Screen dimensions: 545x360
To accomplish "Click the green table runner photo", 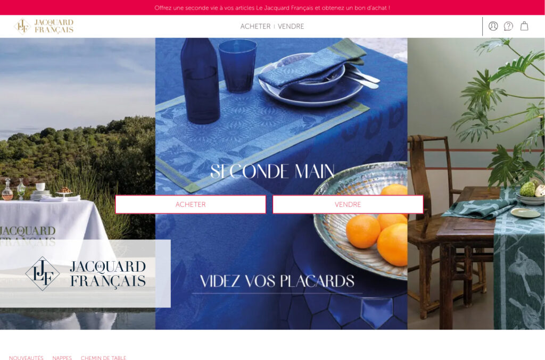I will pos(476,183).
